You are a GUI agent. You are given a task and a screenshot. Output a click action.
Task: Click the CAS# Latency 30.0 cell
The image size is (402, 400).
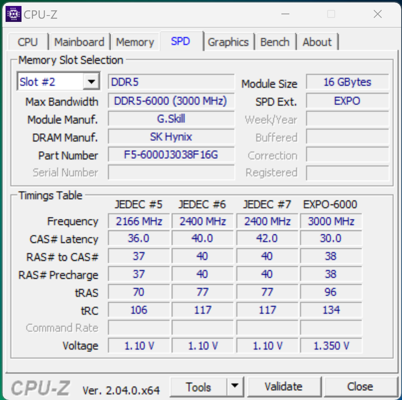(331, 238)
